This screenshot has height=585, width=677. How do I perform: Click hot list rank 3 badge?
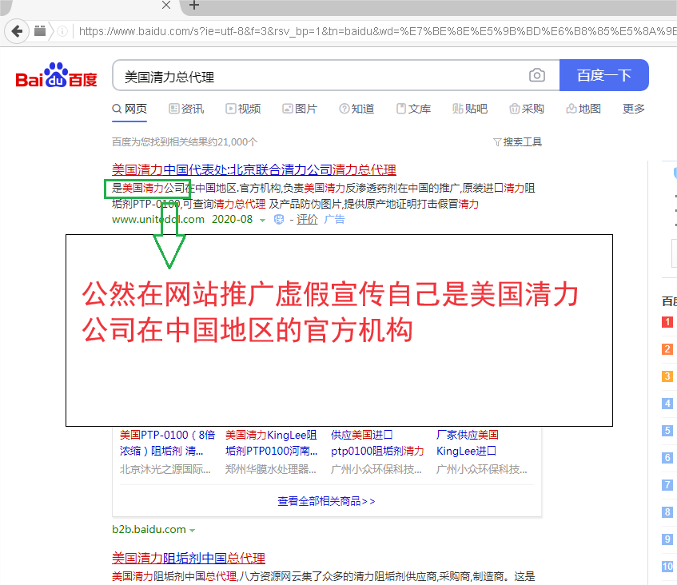tap(667, 376)
